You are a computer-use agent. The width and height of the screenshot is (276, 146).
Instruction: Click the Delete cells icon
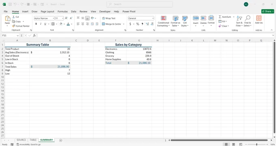coord(203,18)
